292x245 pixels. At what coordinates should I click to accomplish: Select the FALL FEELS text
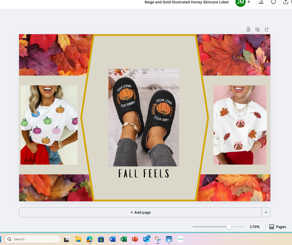(x=144, y=174)
